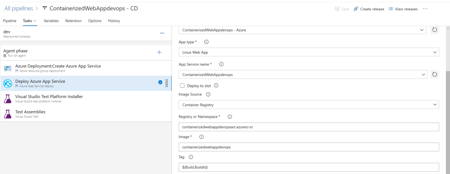Select the Deploy Azure App Service task
The width and height of the screenshot is (450, 174).
(86, 83)
